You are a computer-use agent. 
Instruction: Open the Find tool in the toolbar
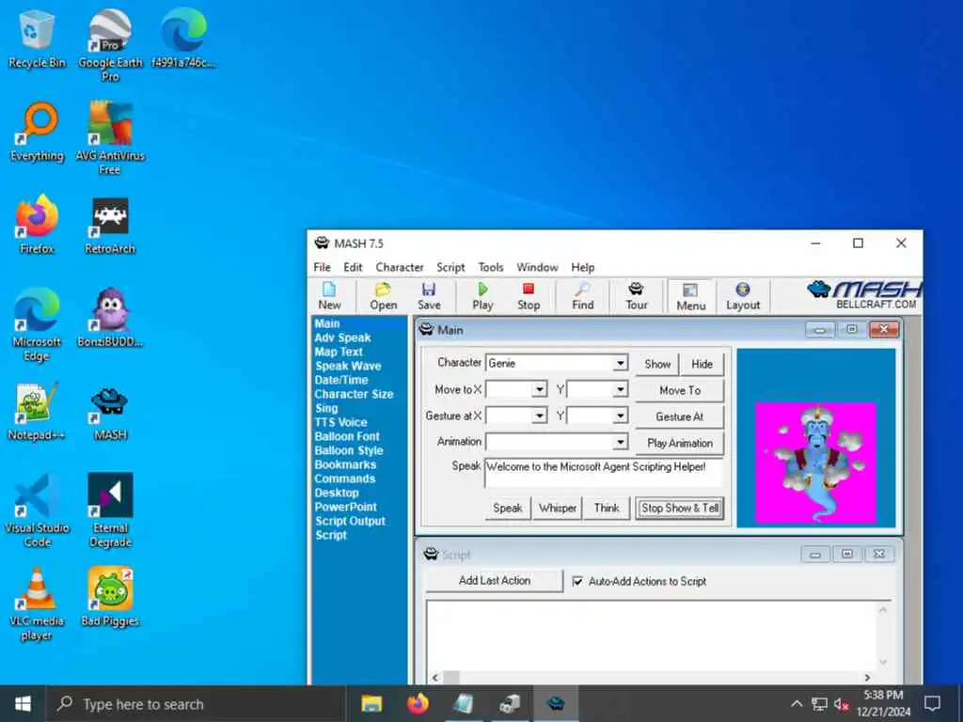pyautogui.click(x=583, y=296)
